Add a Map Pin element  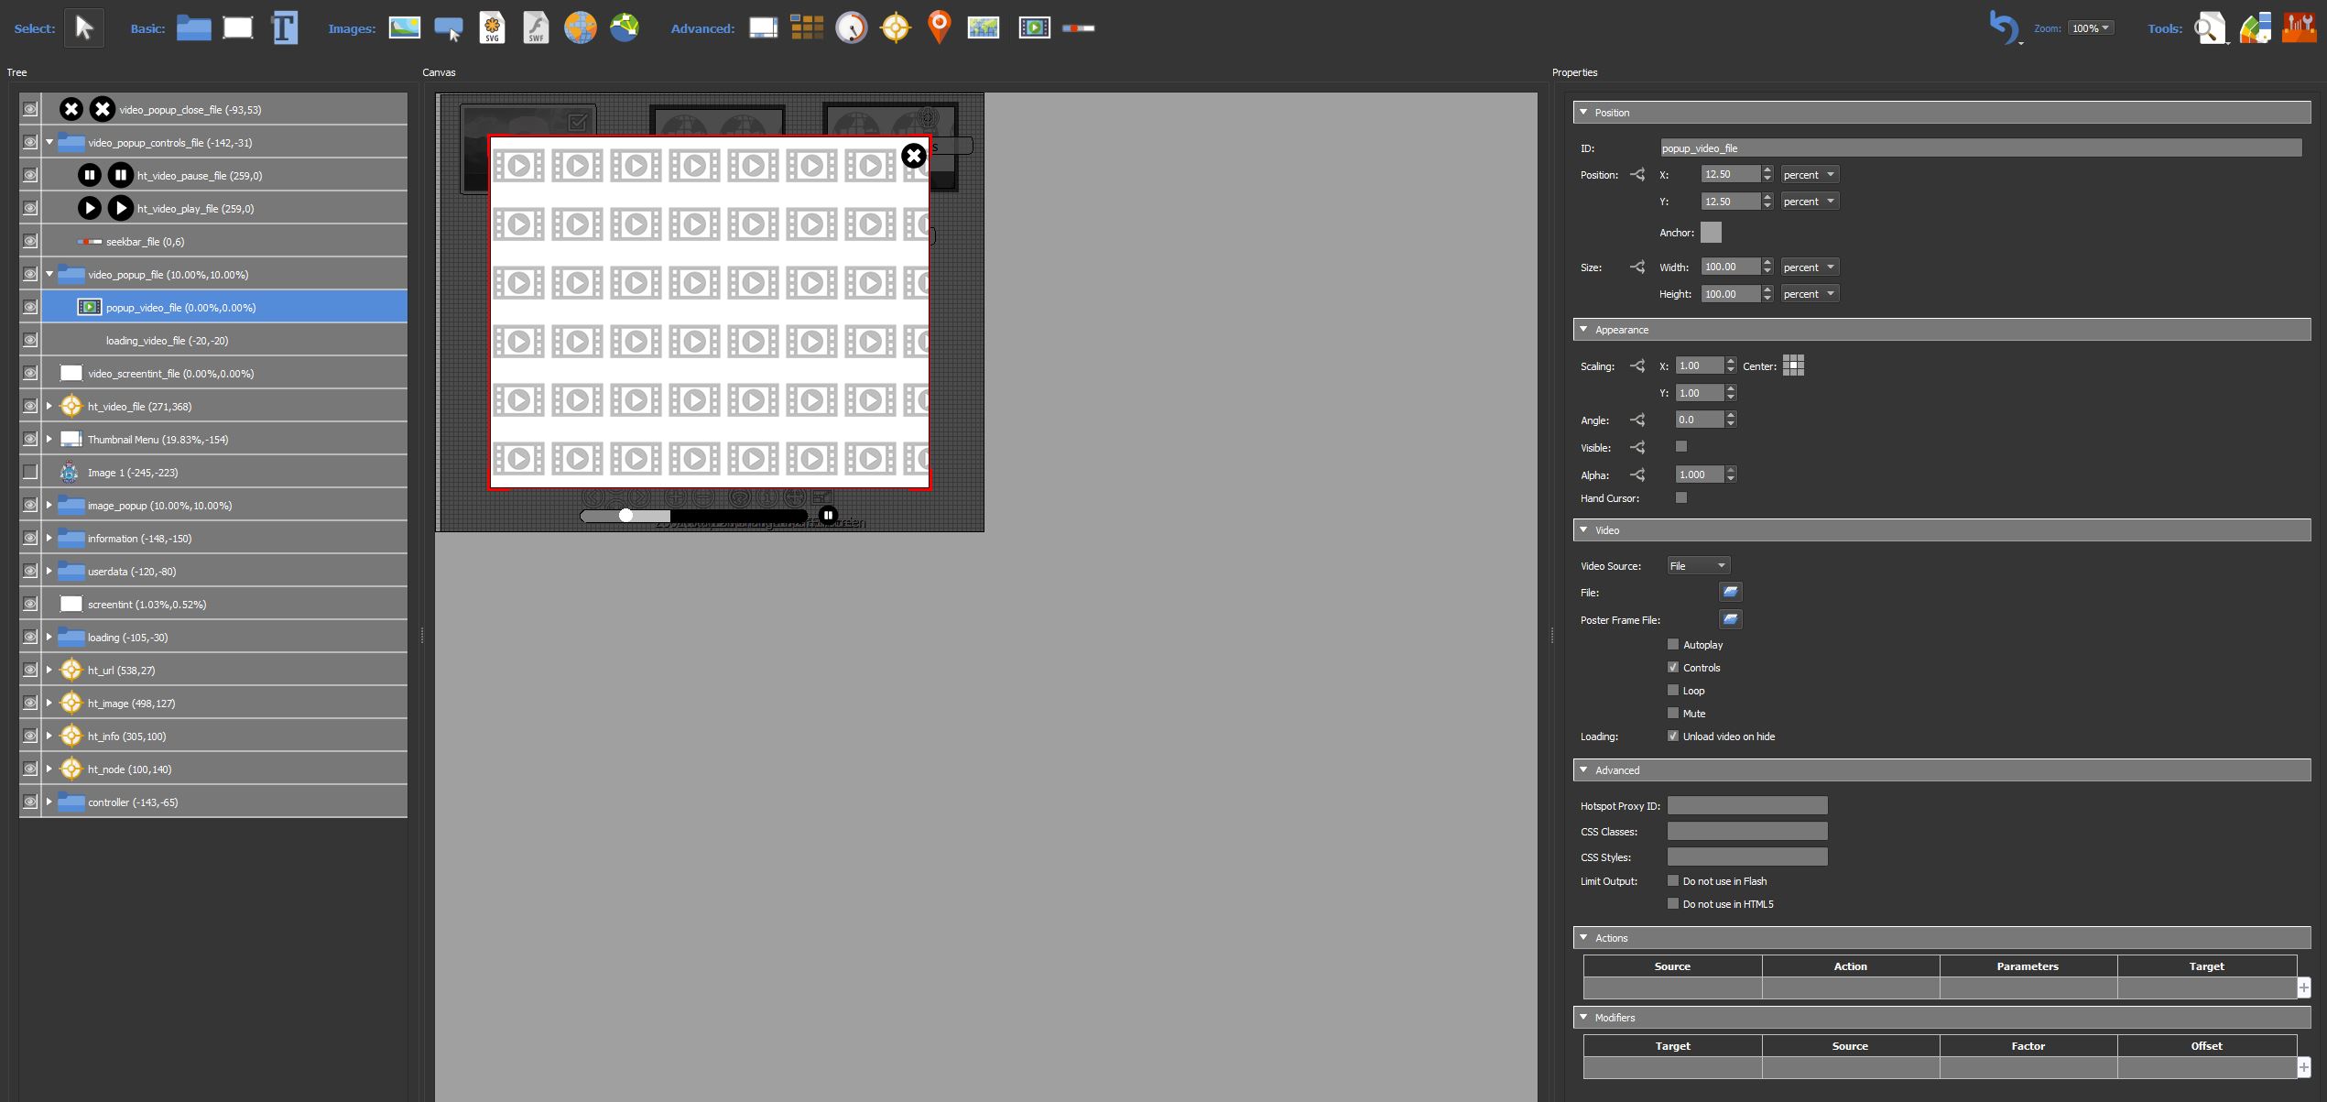coord(939,28)
